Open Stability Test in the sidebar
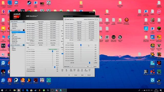This screenshot has width=164, height=92. pyautogui.click(x=15, y=41)
